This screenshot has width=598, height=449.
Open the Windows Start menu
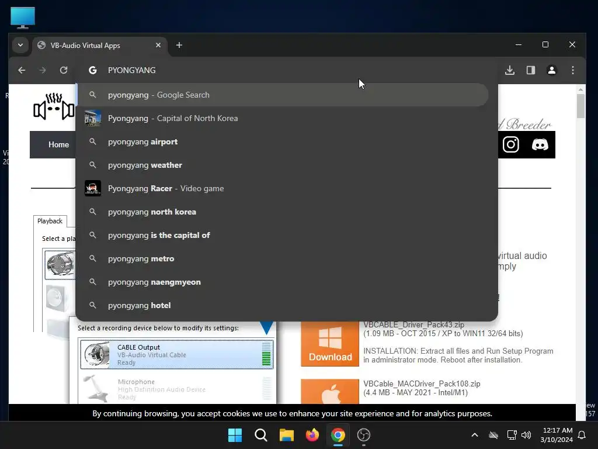[x=235, y=435]
